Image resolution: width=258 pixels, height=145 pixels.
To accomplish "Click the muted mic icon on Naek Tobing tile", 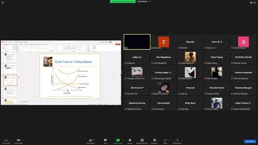I will pyautogui.click(x=205, y=63).
